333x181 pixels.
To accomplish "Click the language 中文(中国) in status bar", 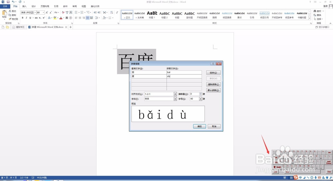I will point(42,178).
